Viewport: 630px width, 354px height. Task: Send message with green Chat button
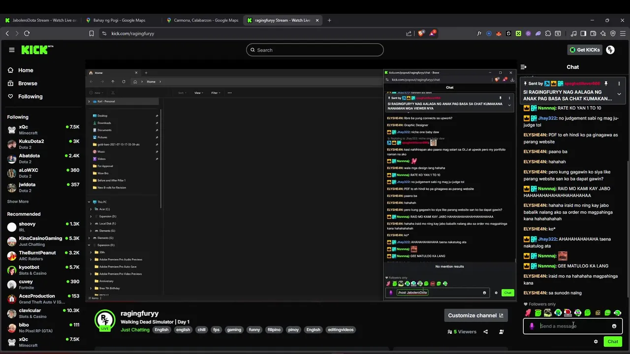(x=613, y=342)
